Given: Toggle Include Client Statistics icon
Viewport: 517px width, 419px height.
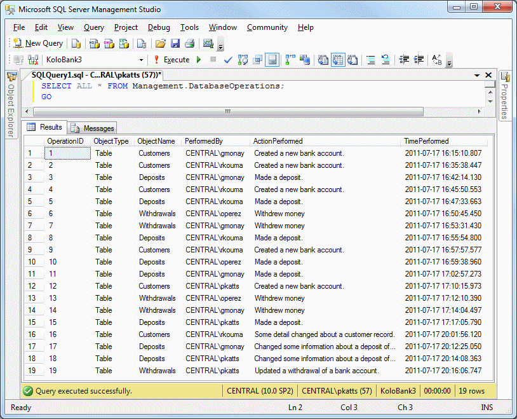Looking at the screenshot, I should pyautogui.click(x=305, y=60).
